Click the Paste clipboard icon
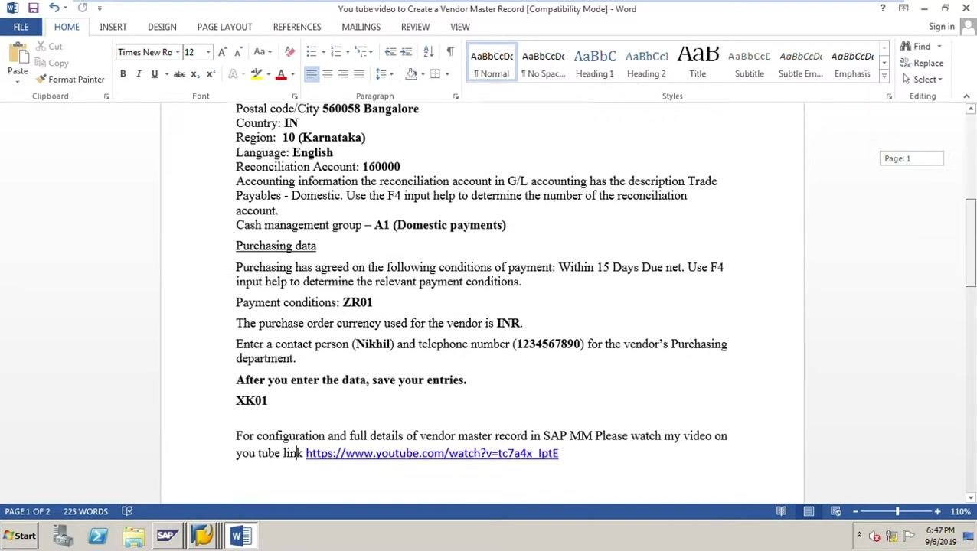 pos(18,54)
